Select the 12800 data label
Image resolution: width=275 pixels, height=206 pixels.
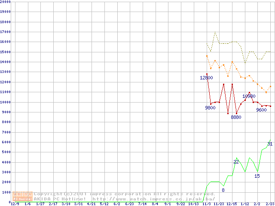tap(206, 78)
